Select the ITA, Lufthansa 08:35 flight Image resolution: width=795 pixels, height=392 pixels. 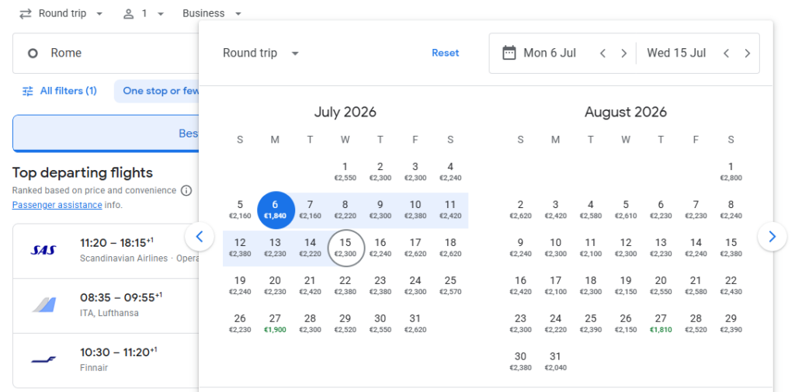pos(106,306)
